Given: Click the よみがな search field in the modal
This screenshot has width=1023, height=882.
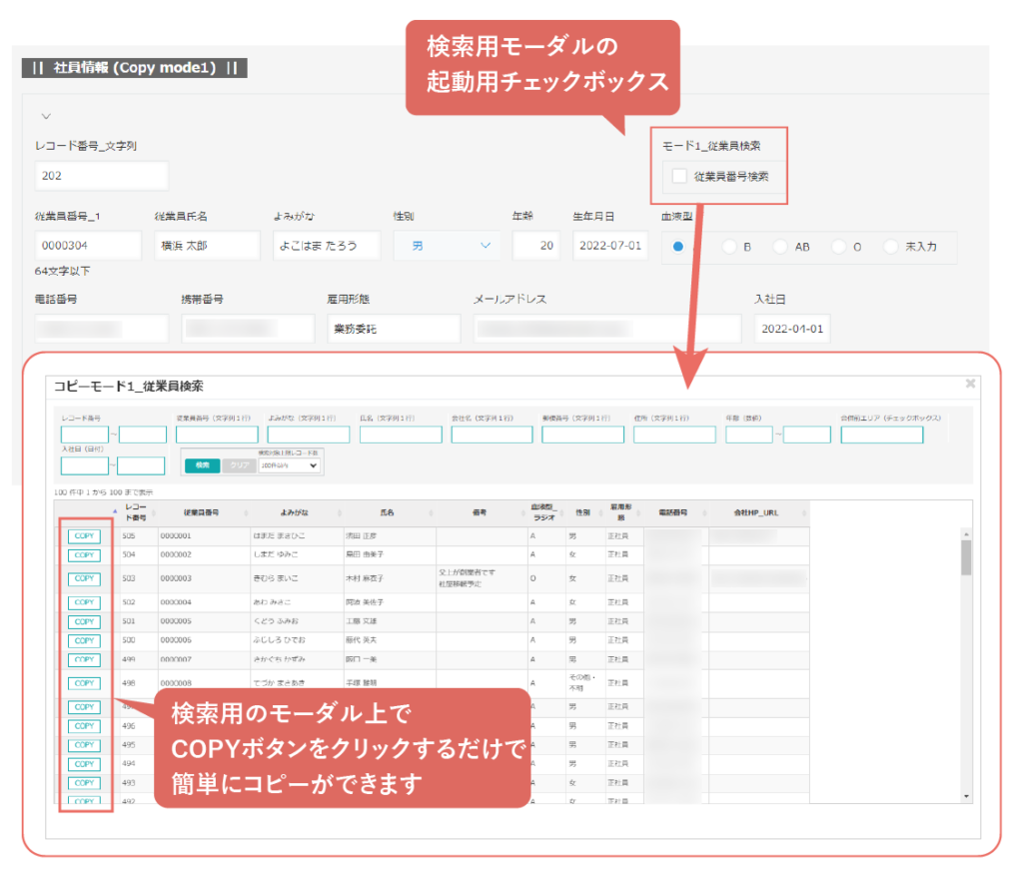Looking at the screenshot, I should (x=308, y=434).
